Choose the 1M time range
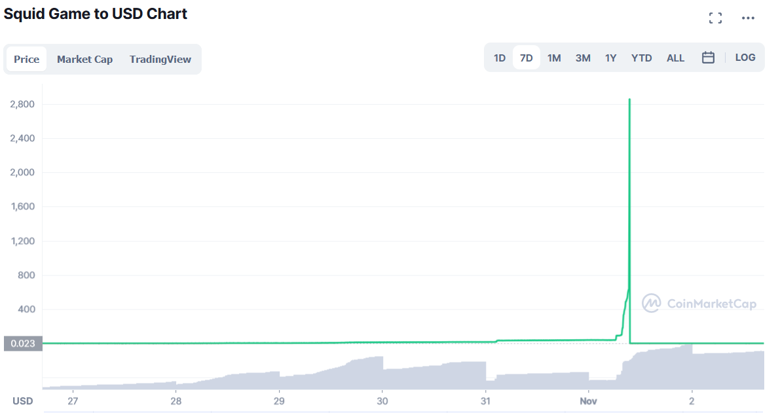This screenshot has width=778, height=413. coord(554,58)
